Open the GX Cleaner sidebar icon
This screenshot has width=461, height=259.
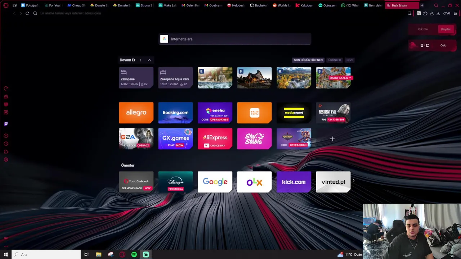coord(6,96)
